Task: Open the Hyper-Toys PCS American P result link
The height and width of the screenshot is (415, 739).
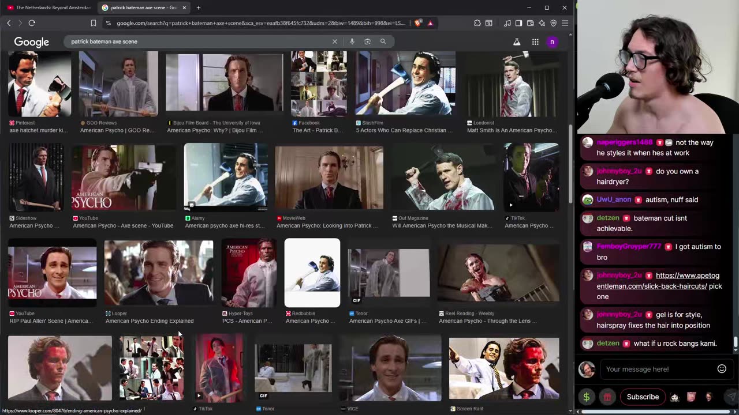Action: (247, 321)
